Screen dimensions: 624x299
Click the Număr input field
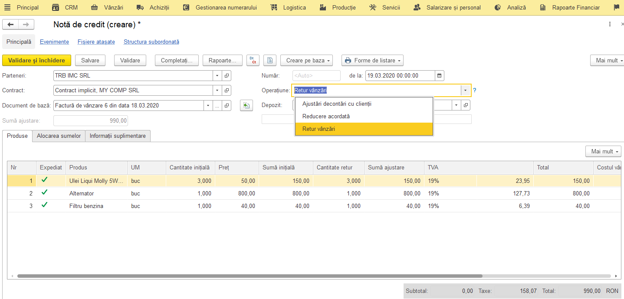pos(316,75)
